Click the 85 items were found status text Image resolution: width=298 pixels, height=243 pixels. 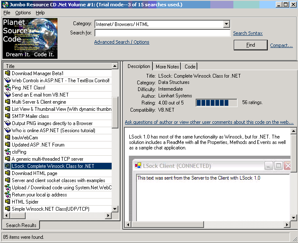click(24, 237)
